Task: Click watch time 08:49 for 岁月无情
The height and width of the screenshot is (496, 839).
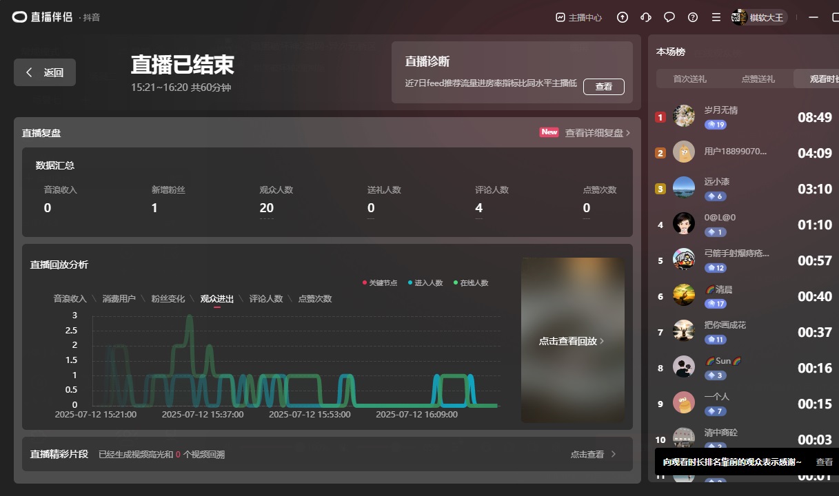Action: pos(815,118)
